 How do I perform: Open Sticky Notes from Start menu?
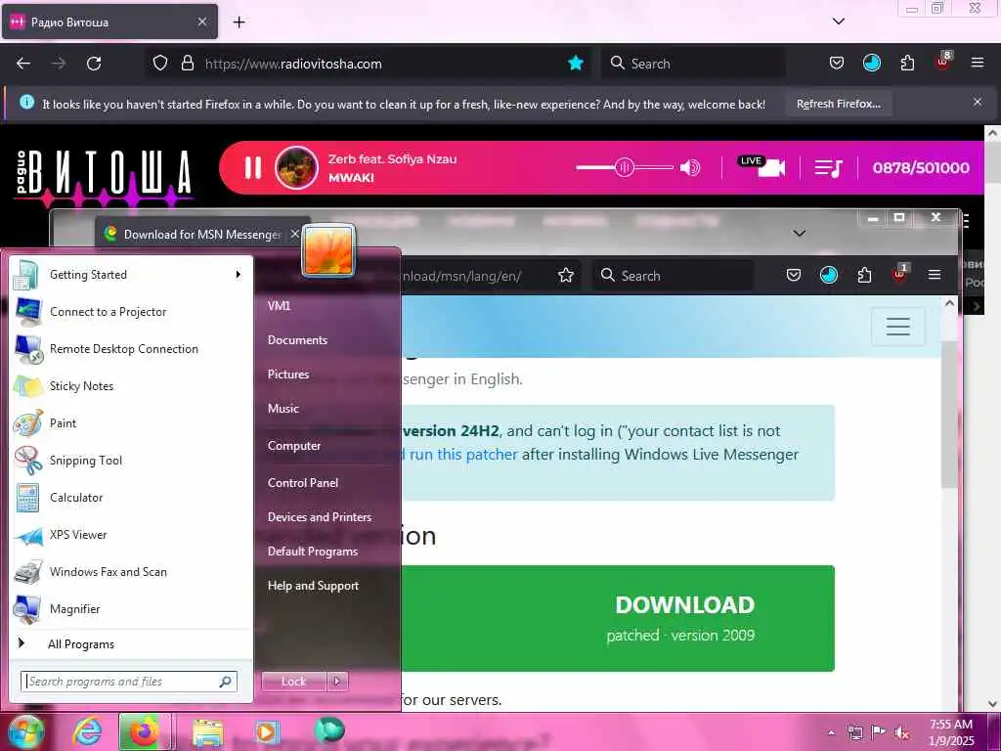click(132, 385)
